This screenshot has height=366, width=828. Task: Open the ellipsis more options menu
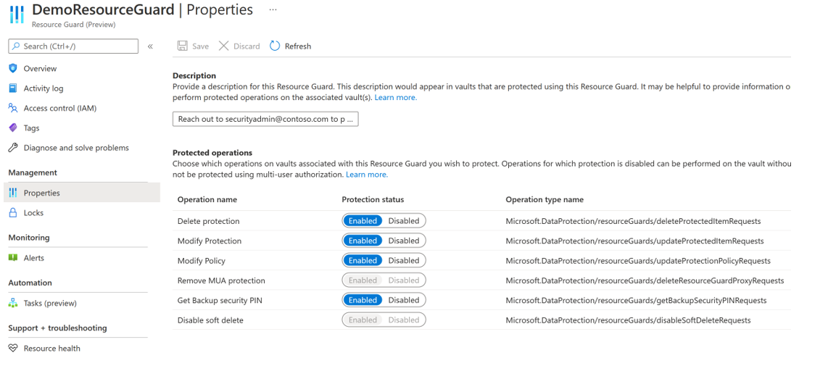[x=273, y=10]
